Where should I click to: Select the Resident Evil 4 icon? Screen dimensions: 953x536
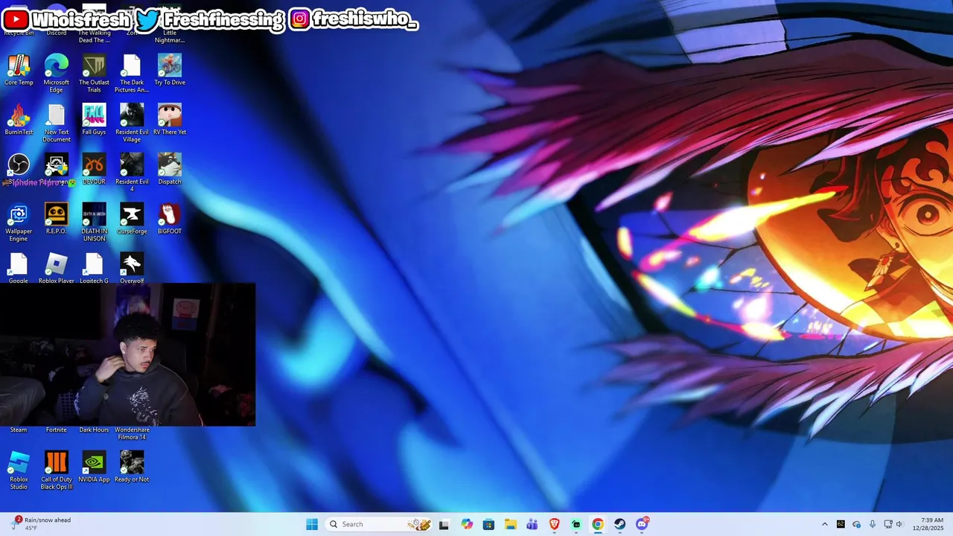(x=132, y=173)
